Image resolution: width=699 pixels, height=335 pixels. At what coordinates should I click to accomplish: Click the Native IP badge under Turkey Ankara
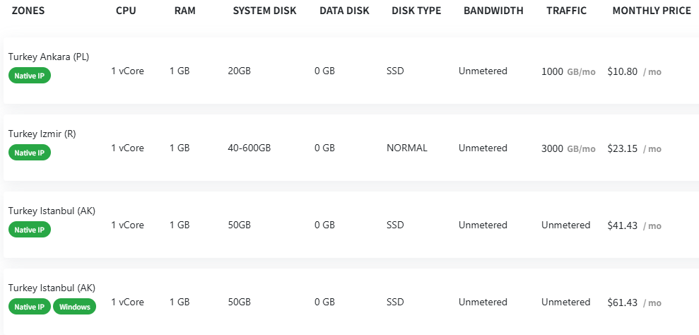30,76
